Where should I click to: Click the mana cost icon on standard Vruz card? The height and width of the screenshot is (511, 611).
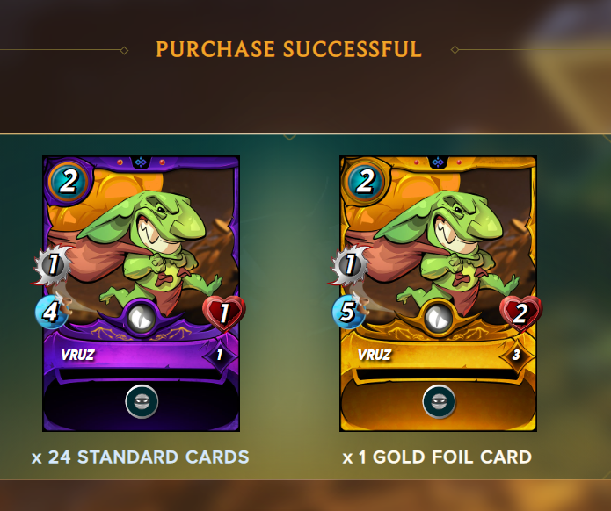[x=69, y=182]
